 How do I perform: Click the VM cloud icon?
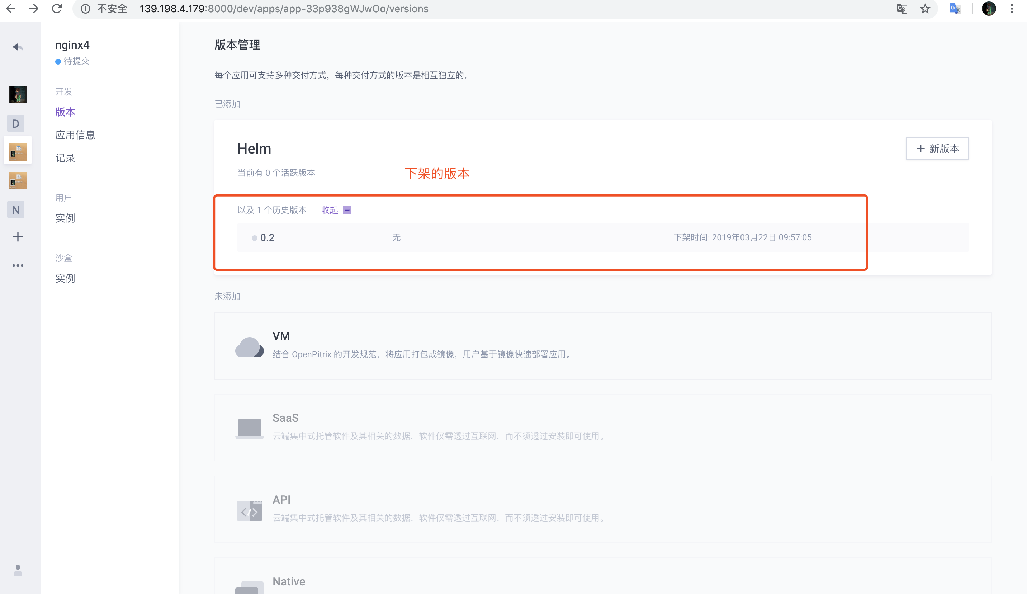pos(249,347)
